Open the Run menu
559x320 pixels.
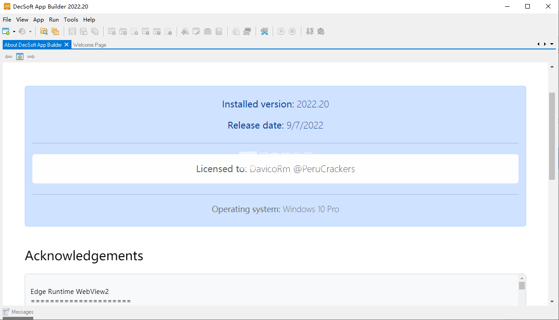click(54, 20)
